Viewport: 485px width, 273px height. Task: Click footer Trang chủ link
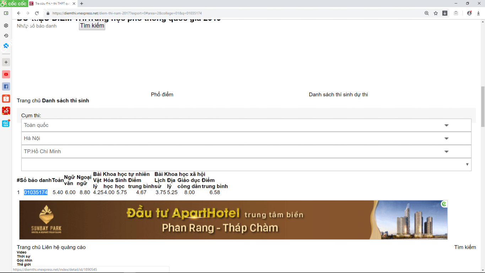(x=29, y=247)
